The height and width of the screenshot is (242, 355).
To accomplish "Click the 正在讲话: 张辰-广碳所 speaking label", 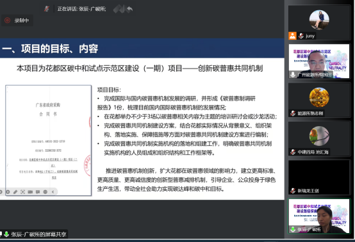I will pyautogui.click(x=81, y=9).
